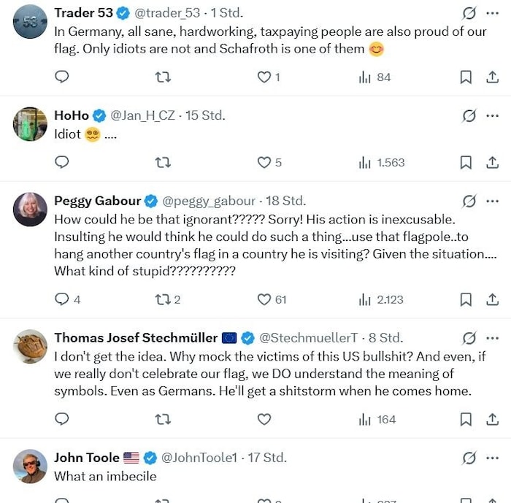The height and width of the screenshot is (503, 511).
Task: Repost Peggy Gabour's post
Action: coord(164,299)
